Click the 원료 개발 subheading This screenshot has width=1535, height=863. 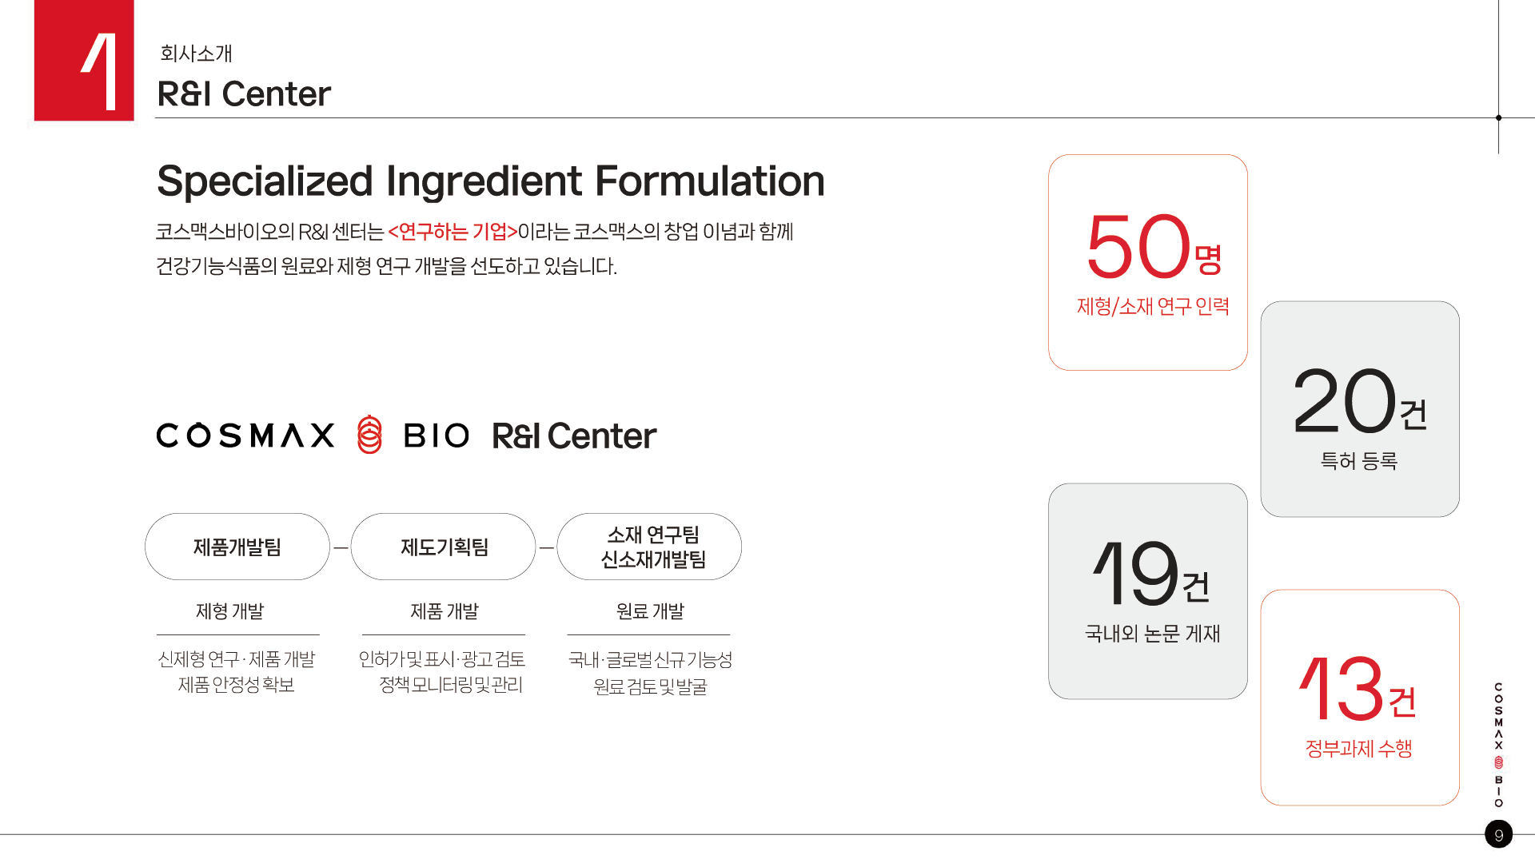650,611
